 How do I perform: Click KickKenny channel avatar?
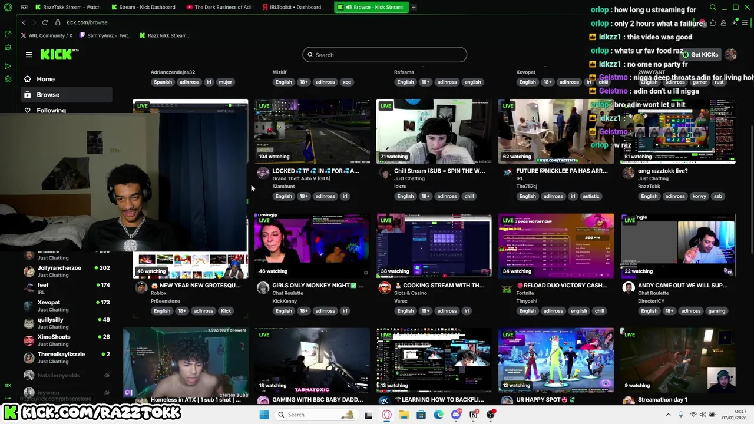point(263,288)
